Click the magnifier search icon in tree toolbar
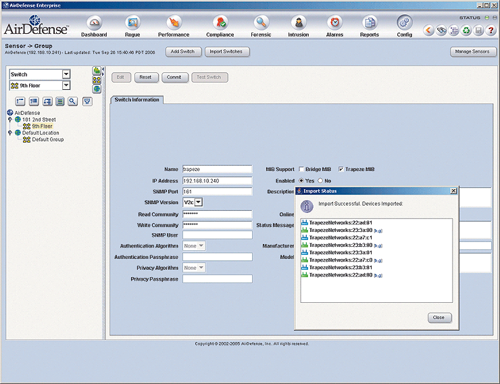Viewport: 500px width, 384px height. tap(73, 101)
